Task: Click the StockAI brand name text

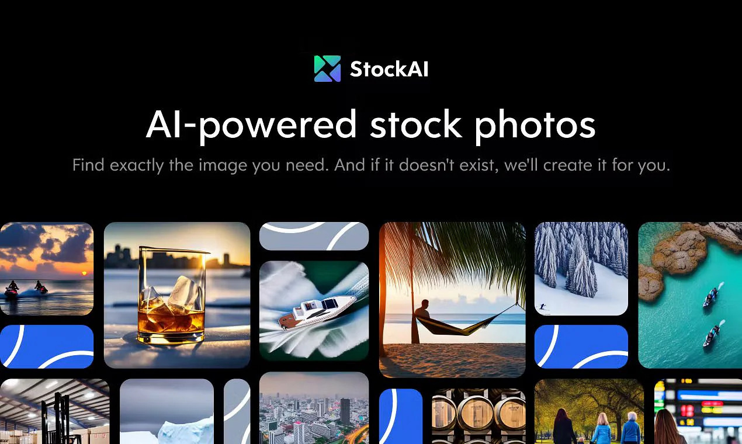Action: point(389,69)
